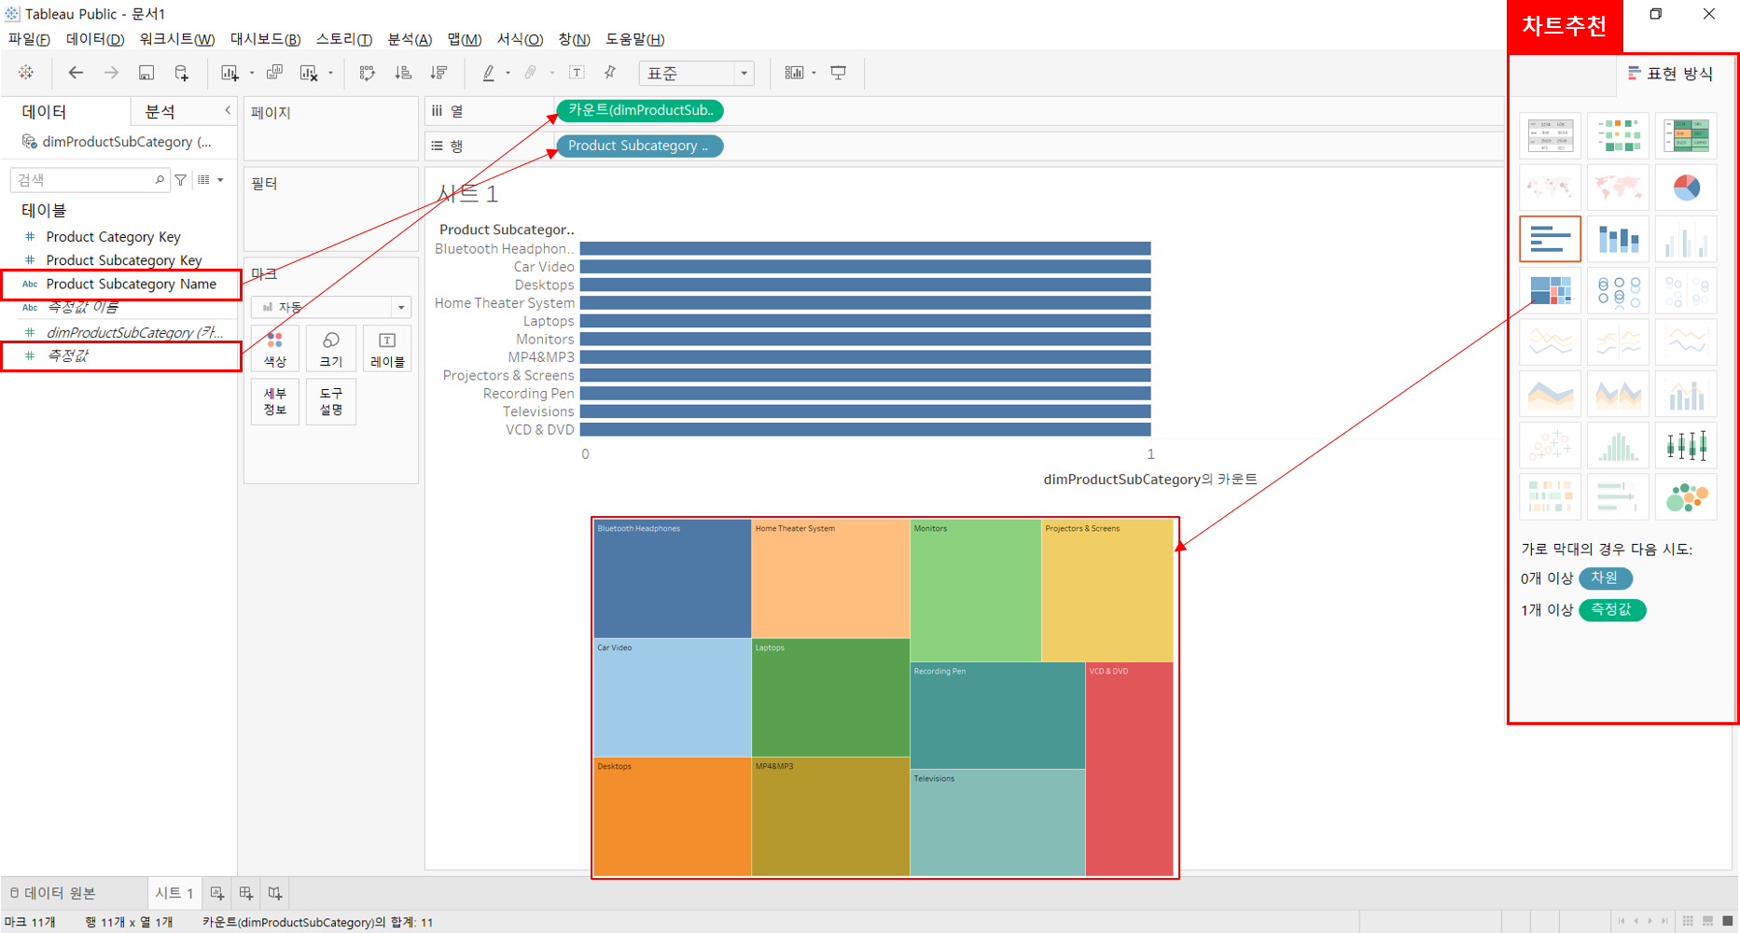
Task: Sort ascending using the toolbar icon
Action: point(403,73)
